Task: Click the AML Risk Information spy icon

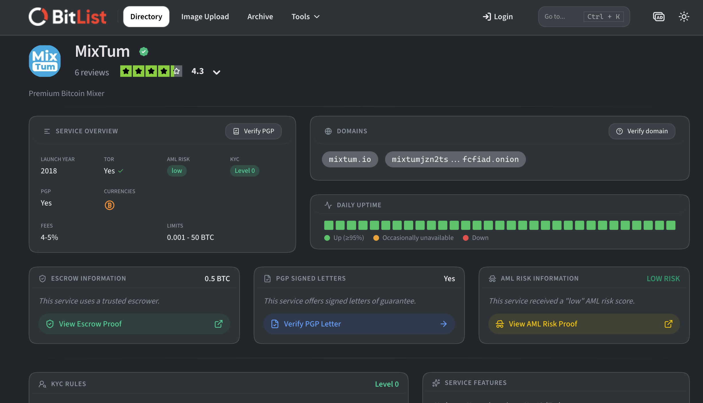Action: pyautogui.click(x=492, y=279)
